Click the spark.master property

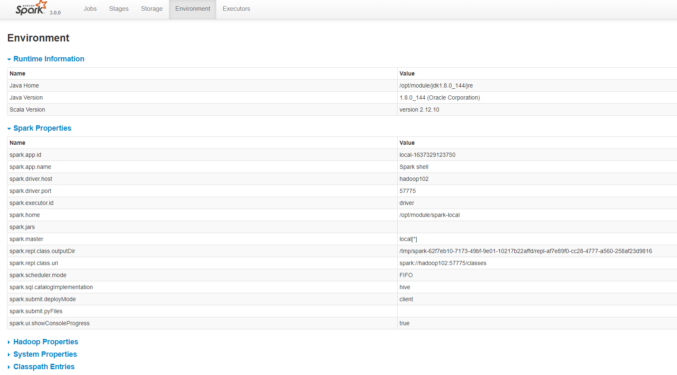27,239
